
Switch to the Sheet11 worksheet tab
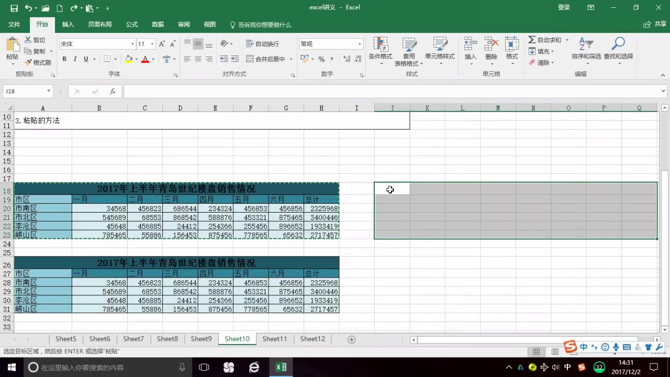pos(274,339)
